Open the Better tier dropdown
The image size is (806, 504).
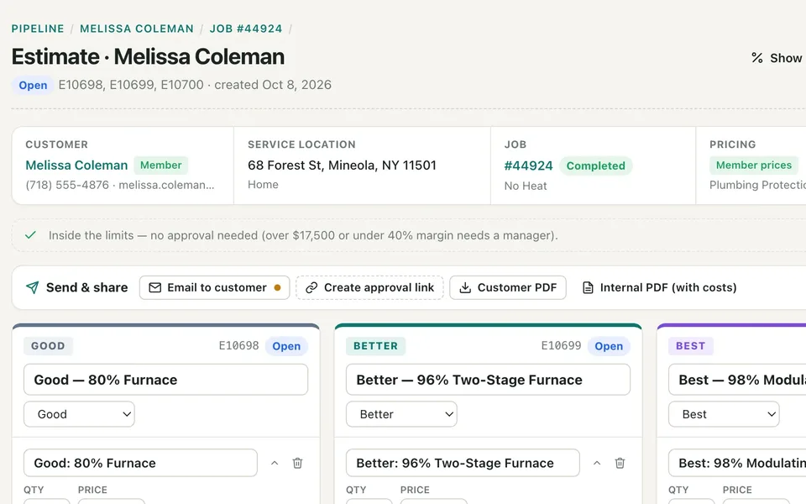click(x=401, y=414)
